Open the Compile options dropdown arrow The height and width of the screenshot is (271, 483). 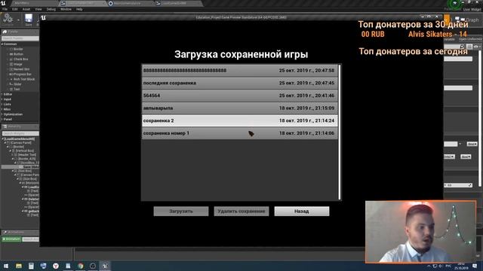[18, 20]
